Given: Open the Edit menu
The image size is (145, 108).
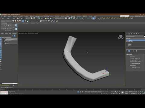Looking at the screenshot, I should tap(5, 16).
